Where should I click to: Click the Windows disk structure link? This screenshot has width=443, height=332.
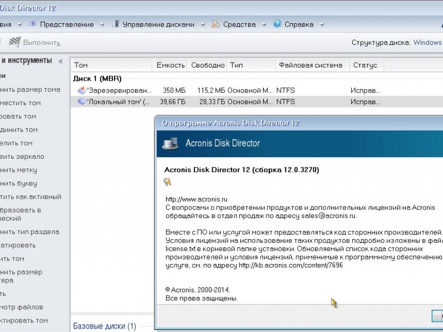(x=427, y=43)
